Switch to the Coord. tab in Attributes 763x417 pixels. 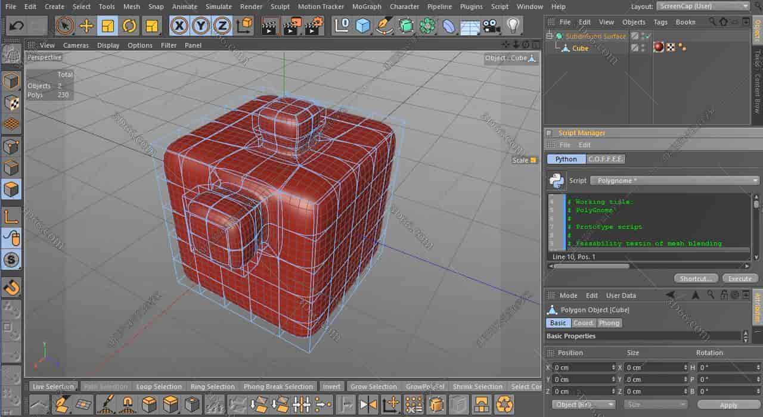tap(583, 322)
